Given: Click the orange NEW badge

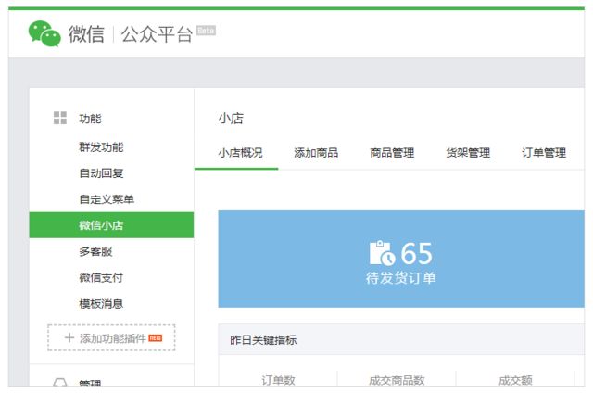Looking at the screenshot, I should tap(155, 337).
